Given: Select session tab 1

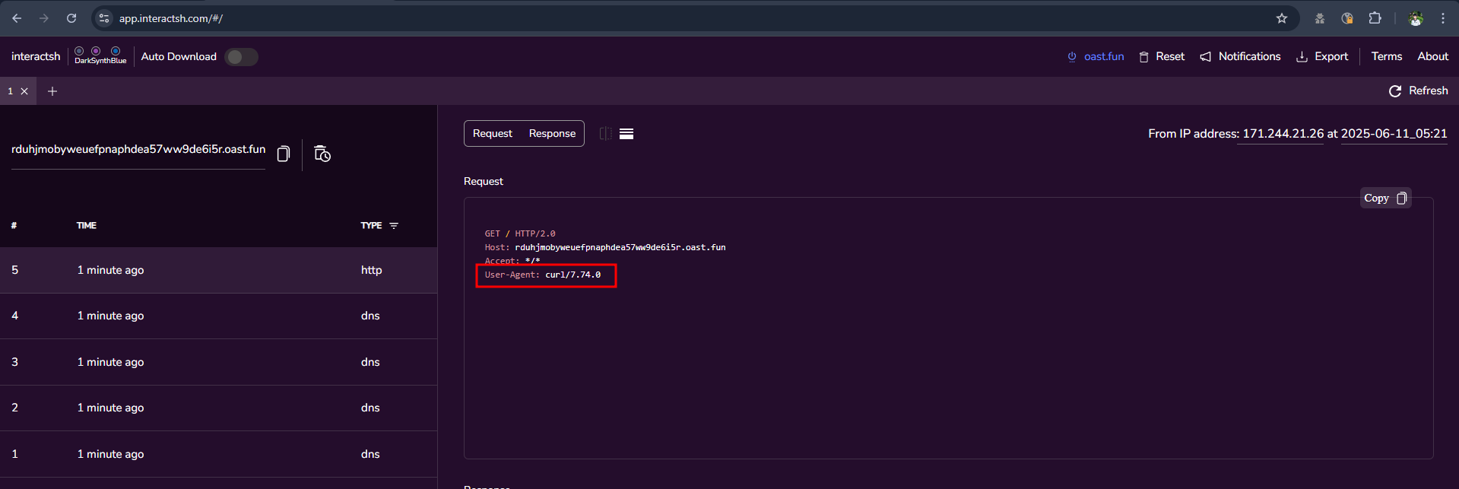Looking at the screenshot, I should click(11, 91).
